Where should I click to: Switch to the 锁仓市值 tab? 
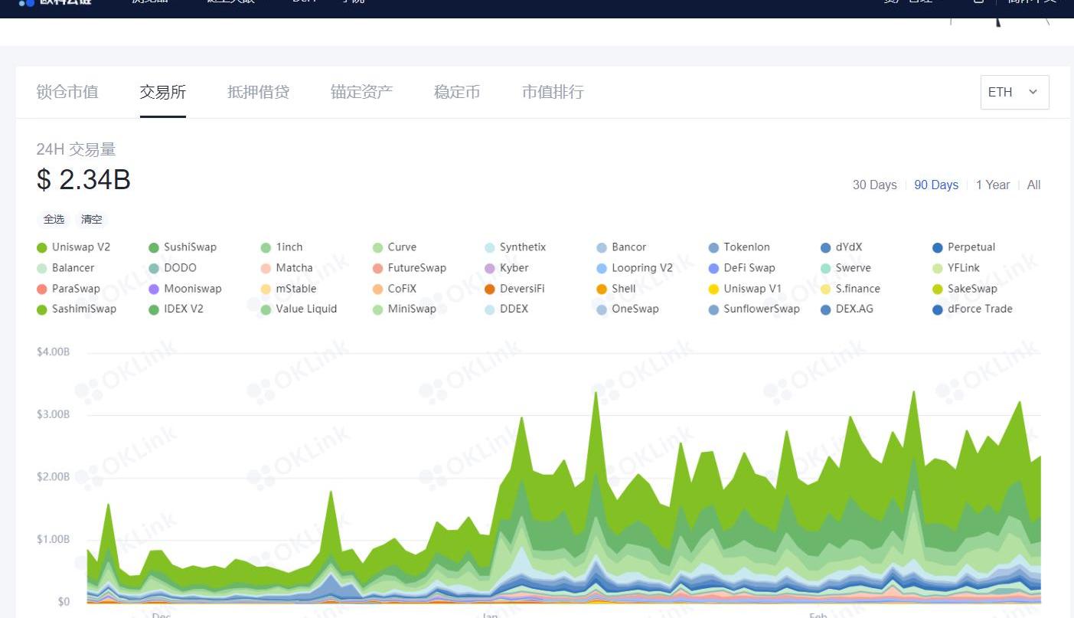pos(67,92)
